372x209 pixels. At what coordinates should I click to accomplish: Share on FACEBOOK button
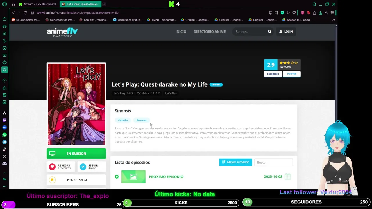coord(273,74)
